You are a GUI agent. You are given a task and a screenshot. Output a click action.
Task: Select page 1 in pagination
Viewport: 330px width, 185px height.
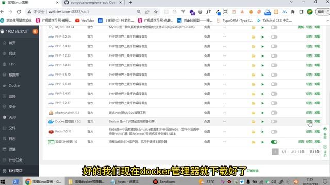click(x=275, y=152)
